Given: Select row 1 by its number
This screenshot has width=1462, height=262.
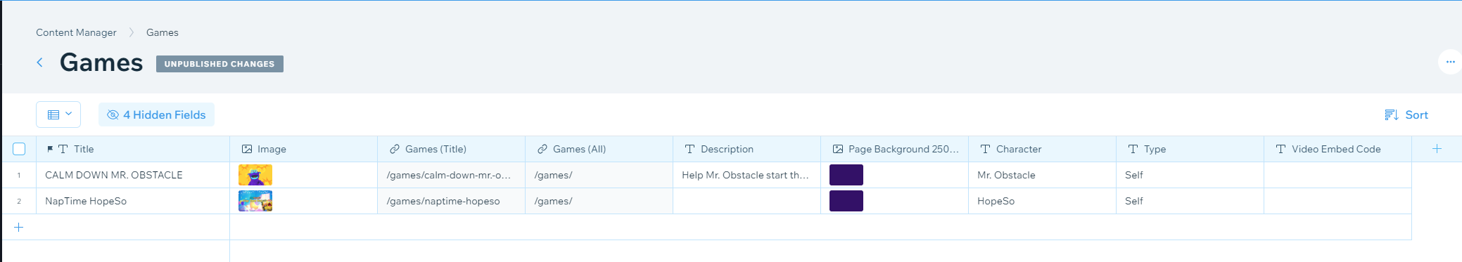Looking at the screenshot, I should tap(19, 175).
